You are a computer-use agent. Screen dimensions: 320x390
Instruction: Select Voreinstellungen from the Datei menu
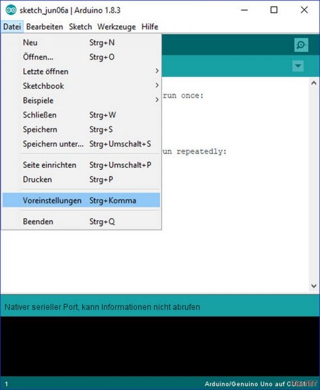coord(81,200)
